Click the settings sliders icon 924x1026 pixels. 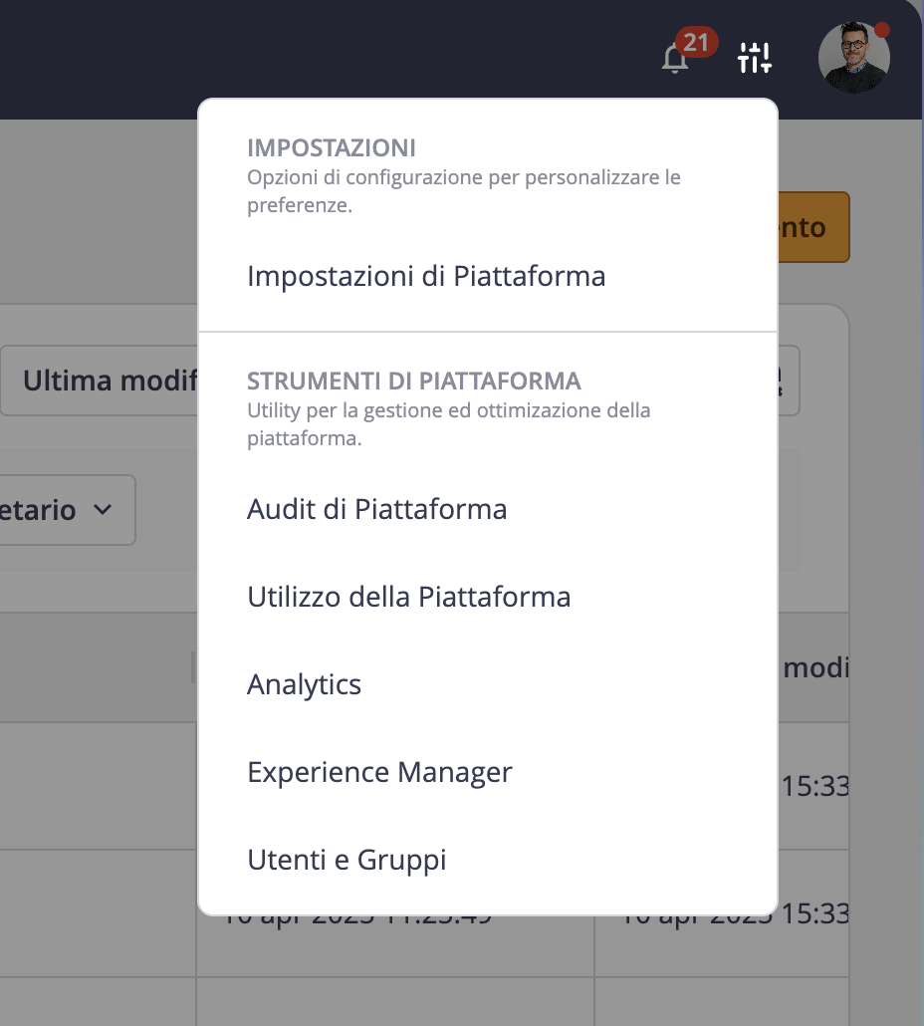[755, 58]
